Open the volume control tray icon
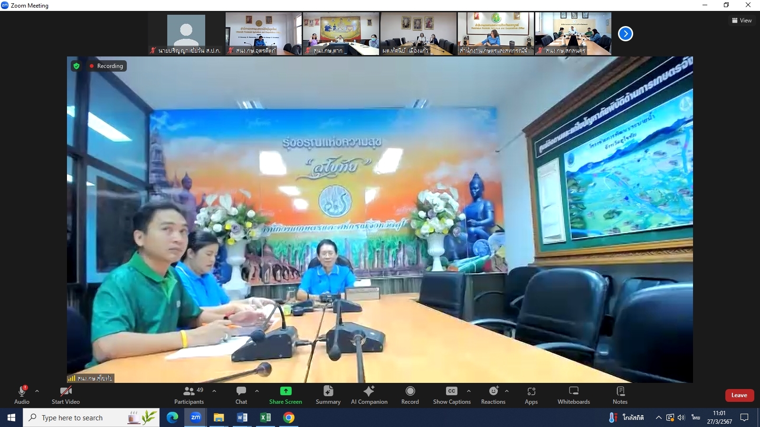The image size is (760, 427). [x=682, y=418]
